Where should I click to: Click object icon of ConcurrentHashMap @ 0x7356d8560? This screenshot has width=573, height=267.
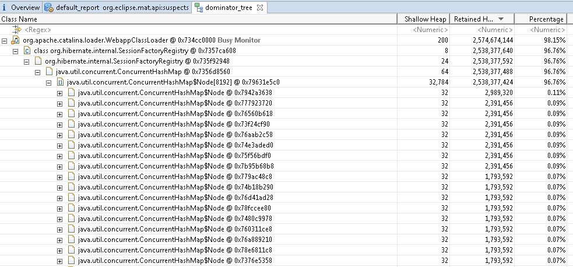click(49, 72)
